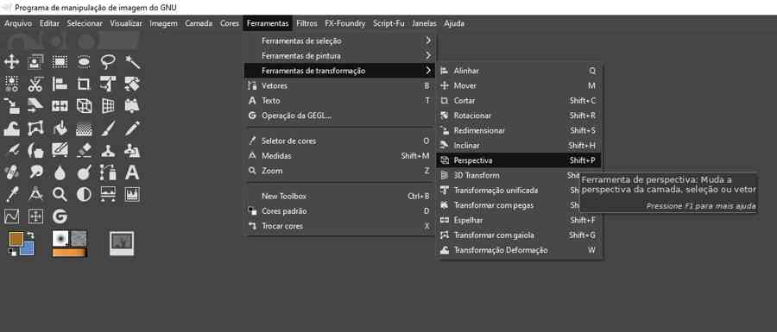777x332 pixels.
Task: Activate the Scissors Select tool
Action: [x=35, y=85]
